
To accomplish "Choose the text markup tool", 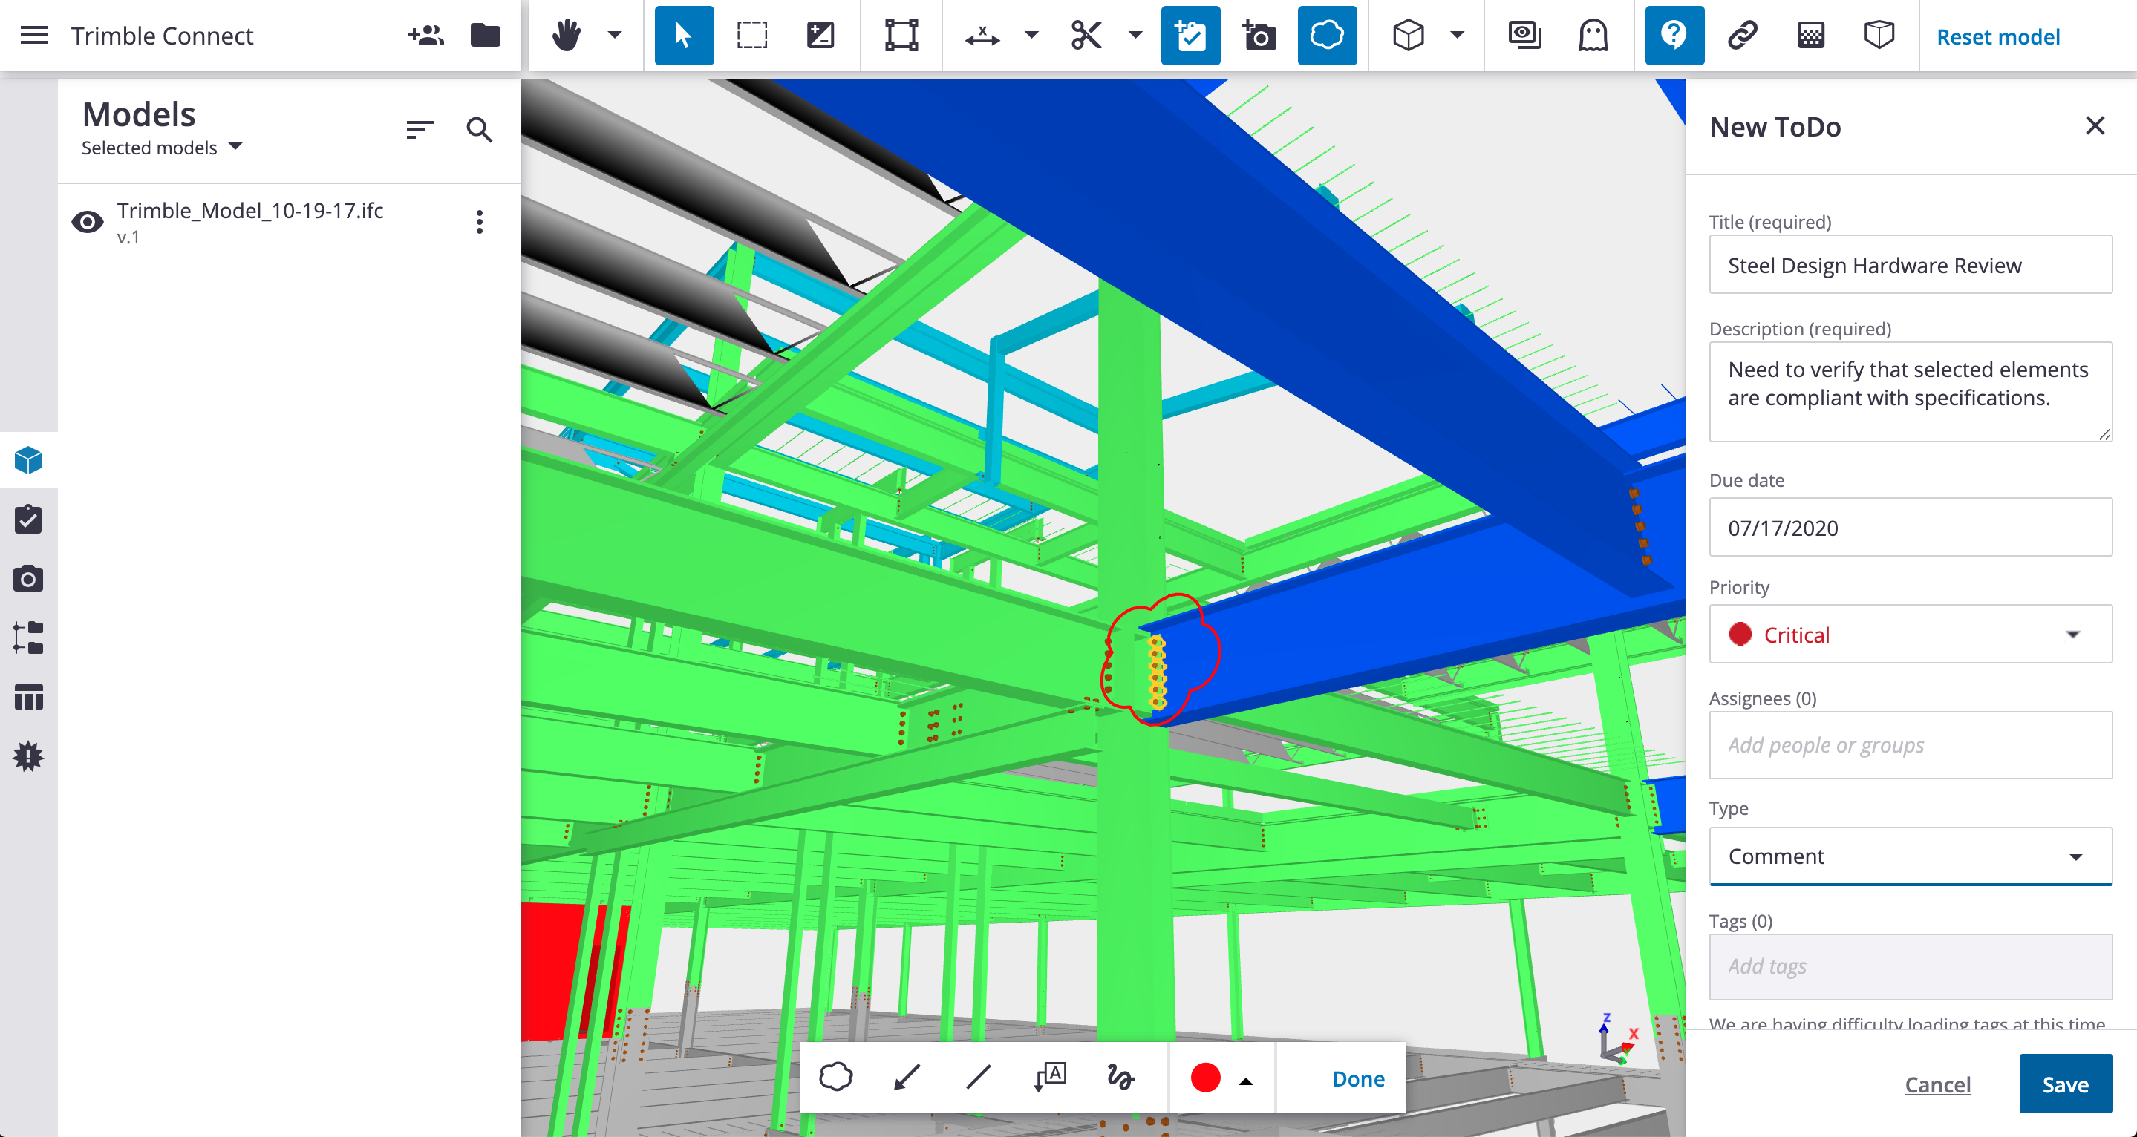I will click(1050, 1078).
